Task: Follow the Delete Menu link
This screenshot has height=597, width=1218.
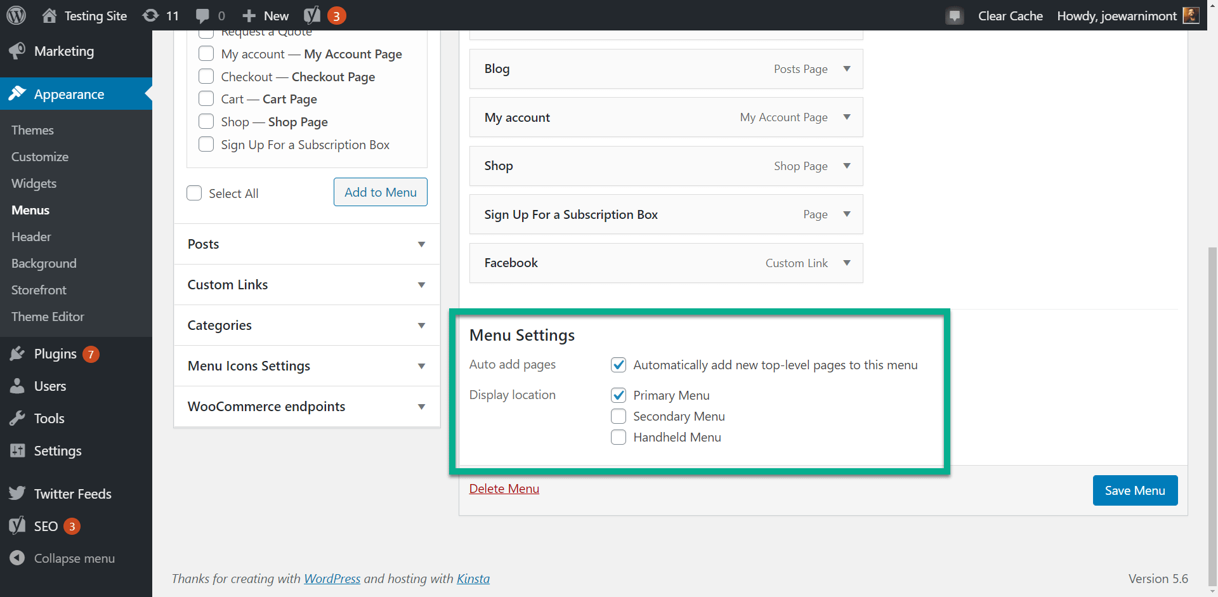Action: point(504,488)
